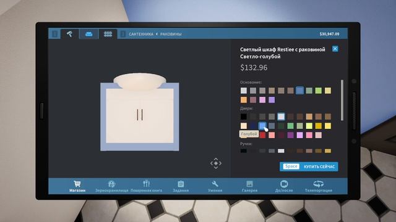
Task: Select pale yellow base color swatch
Action: [327, 91]
